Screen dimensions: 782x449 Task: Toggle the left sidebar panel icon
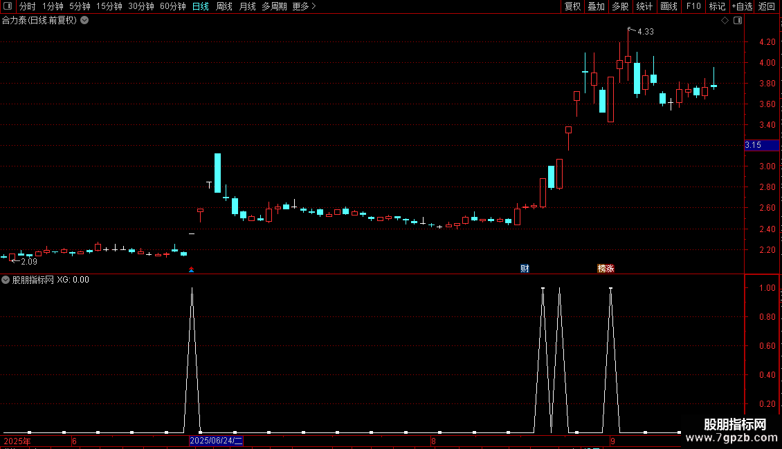point(8,6)
